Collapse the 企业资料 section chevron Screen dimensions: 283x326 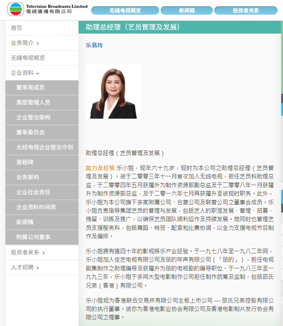point(38,73)
